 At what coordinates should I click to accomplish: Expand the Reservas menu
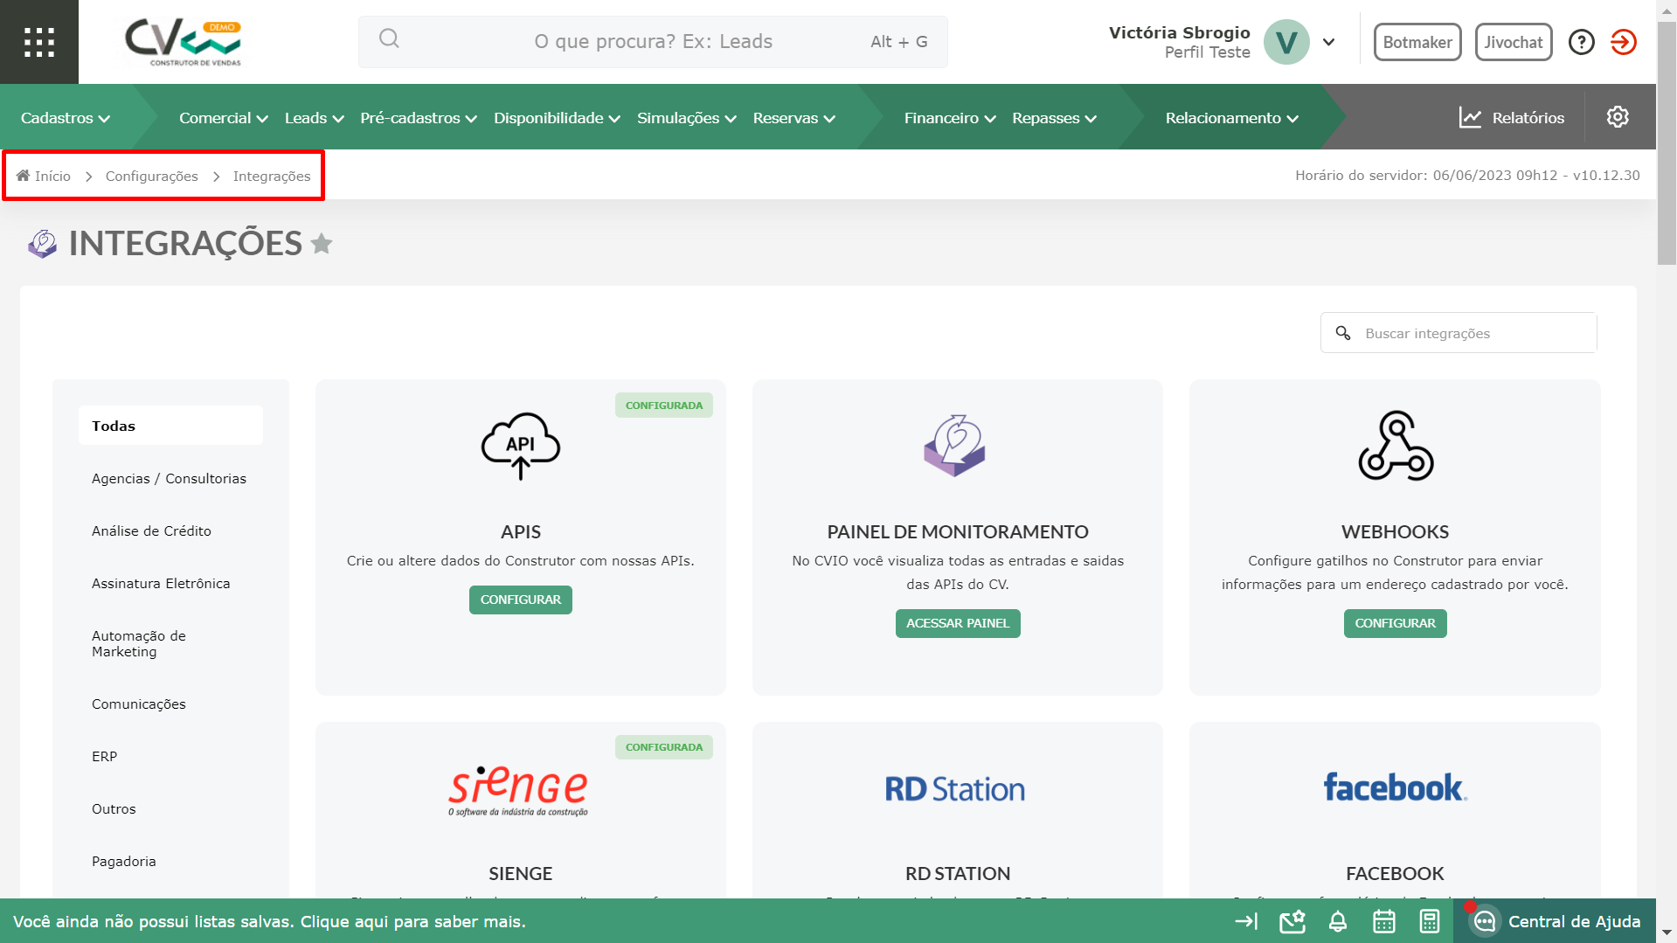[x=794, y=118]
